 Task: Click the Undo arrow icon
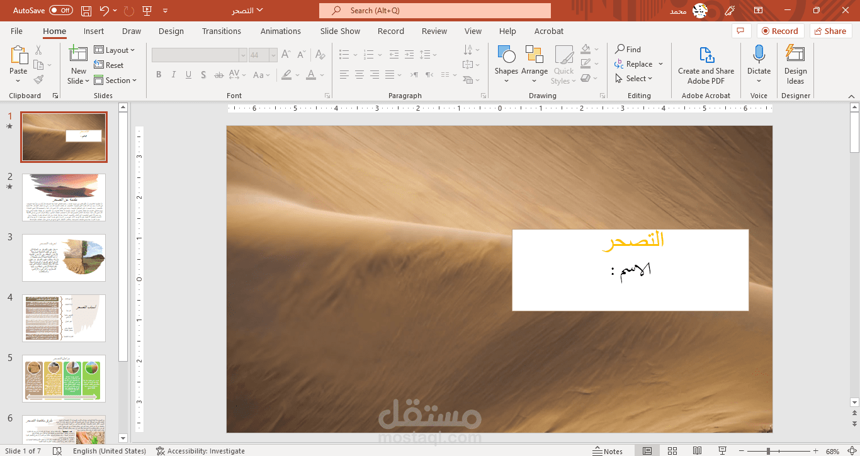[105, 11]
